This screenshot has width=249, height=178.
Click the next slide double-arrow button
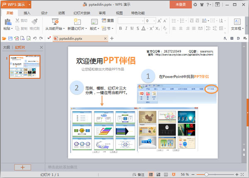[244, 155]
